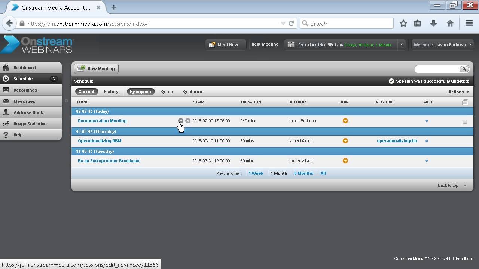Open Messages in the sidebar
The width and height of the screenshot is (479, 269).
pyautogui.click(x=31, y=101)
